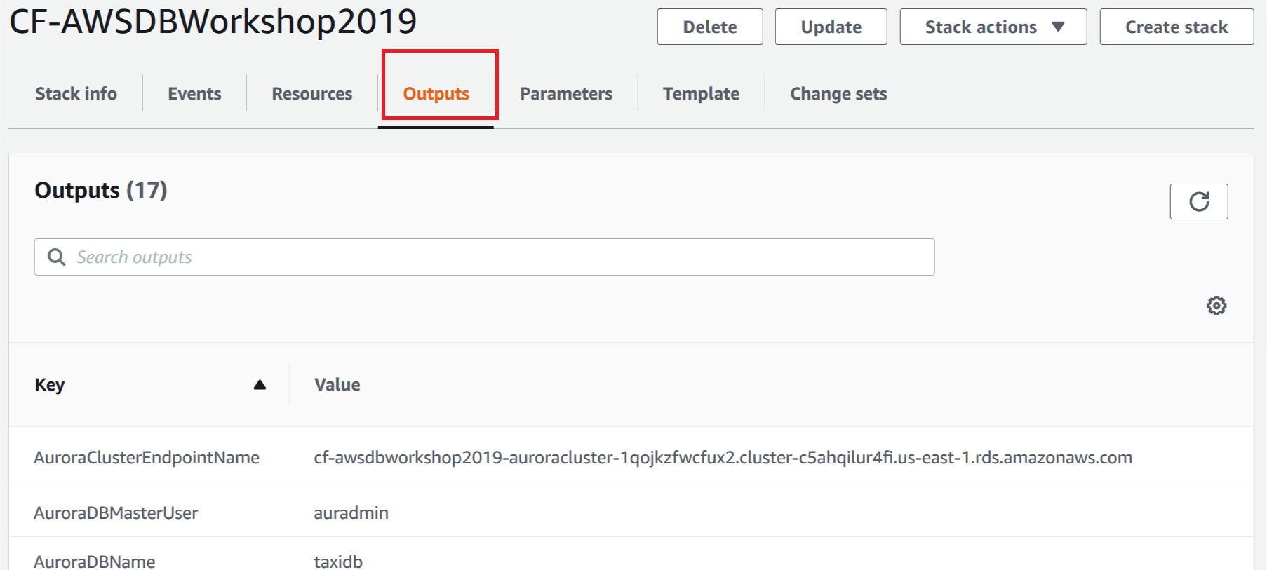The image size is (1267, 570).
Task: Click the Value column header
Action: coord(337,384)
